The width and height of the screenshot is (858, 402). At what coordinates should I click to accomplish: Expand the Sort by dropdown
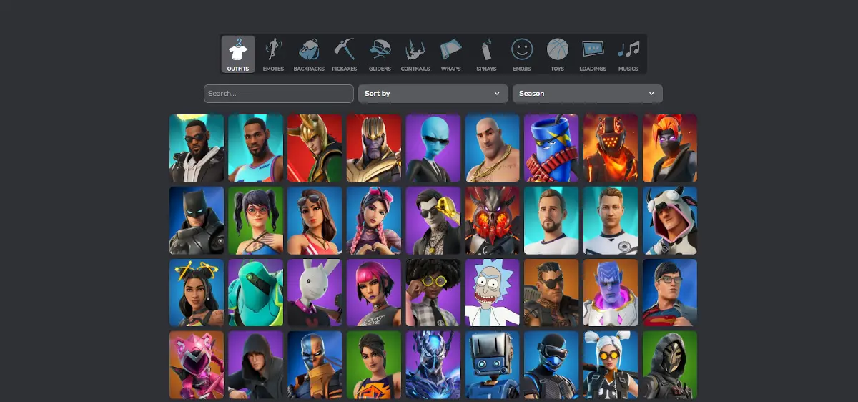(433, 94)
